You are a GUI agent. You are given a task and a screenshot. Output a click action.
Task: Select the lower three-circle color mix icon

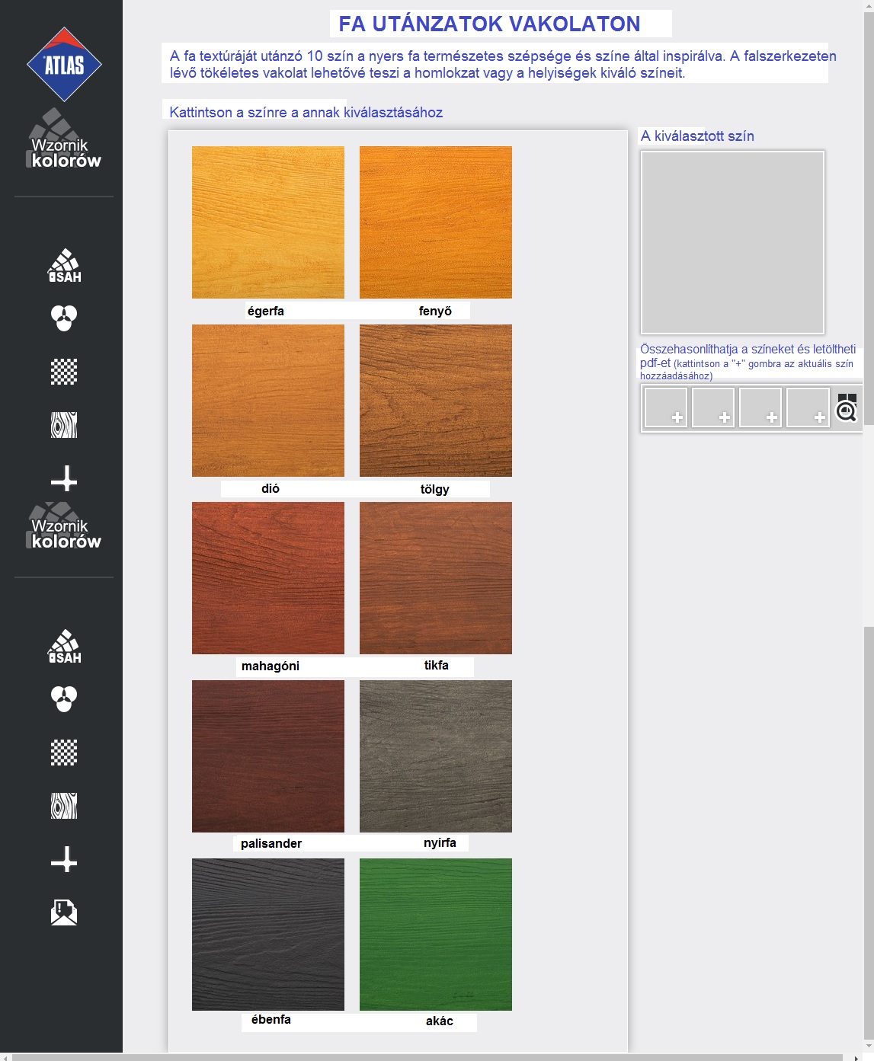click(x=64, y=698)
